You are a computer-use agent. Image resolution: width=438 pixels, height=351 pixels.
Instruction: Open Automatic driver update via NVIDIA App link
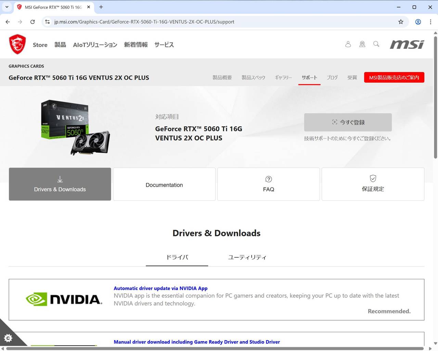click(x=160, y=288)
